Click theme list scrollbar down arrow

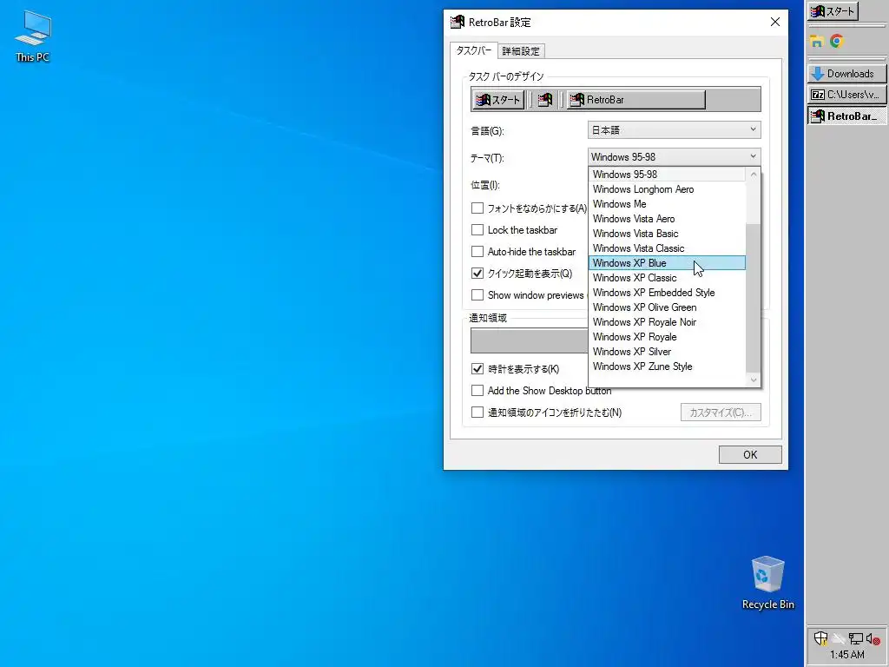click(x=754, y=380)
